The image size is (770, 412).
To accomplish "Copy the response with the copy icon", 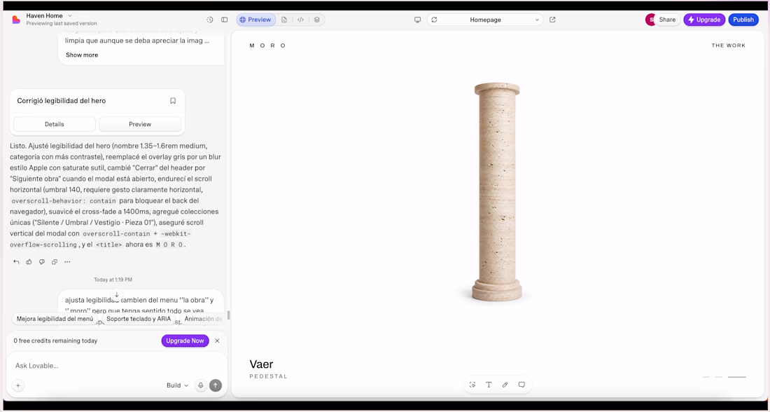I will (55, 262).
